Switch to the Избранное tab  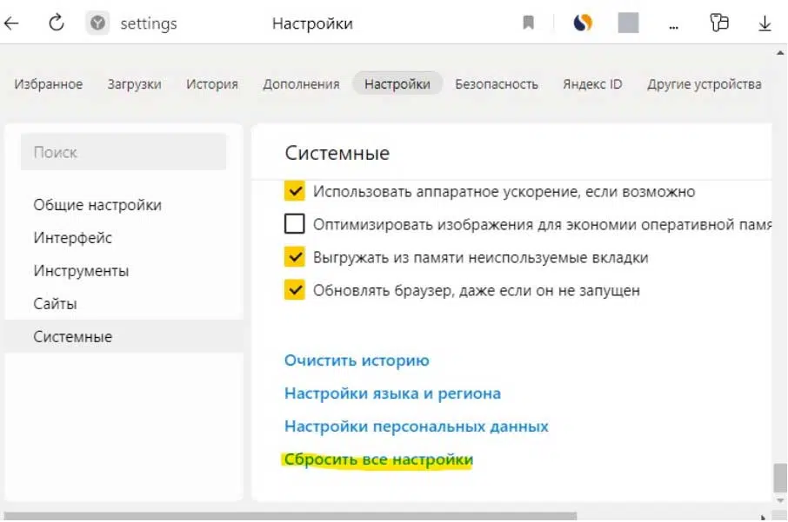[48, 84]
